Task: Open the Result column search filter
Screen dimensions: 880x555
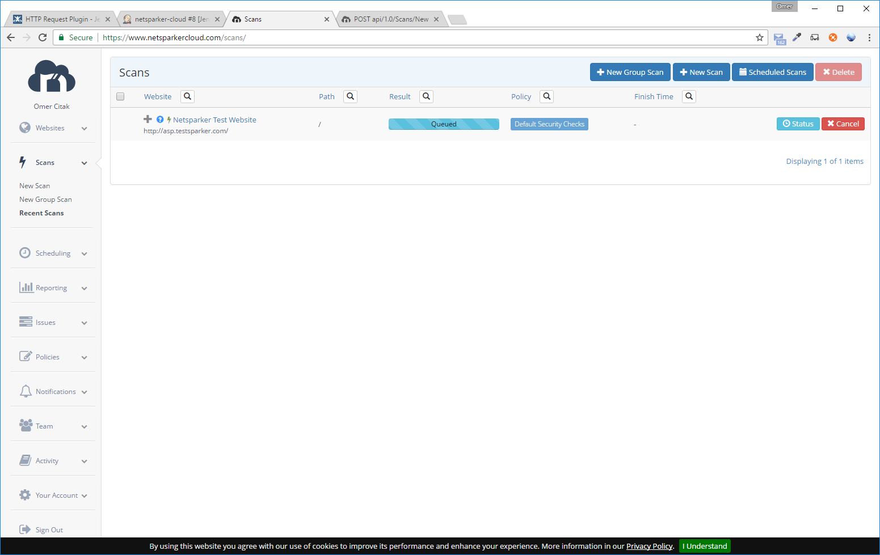Action: pos(426,96)
